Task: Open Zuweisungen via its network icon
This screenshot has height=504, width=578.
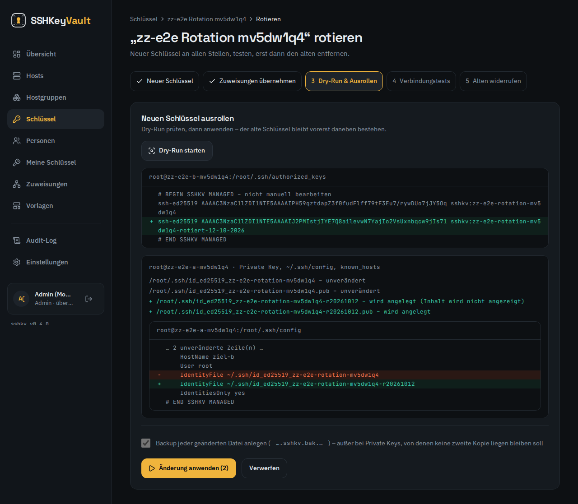Action: pyautogui.click(x=17, y=184)
